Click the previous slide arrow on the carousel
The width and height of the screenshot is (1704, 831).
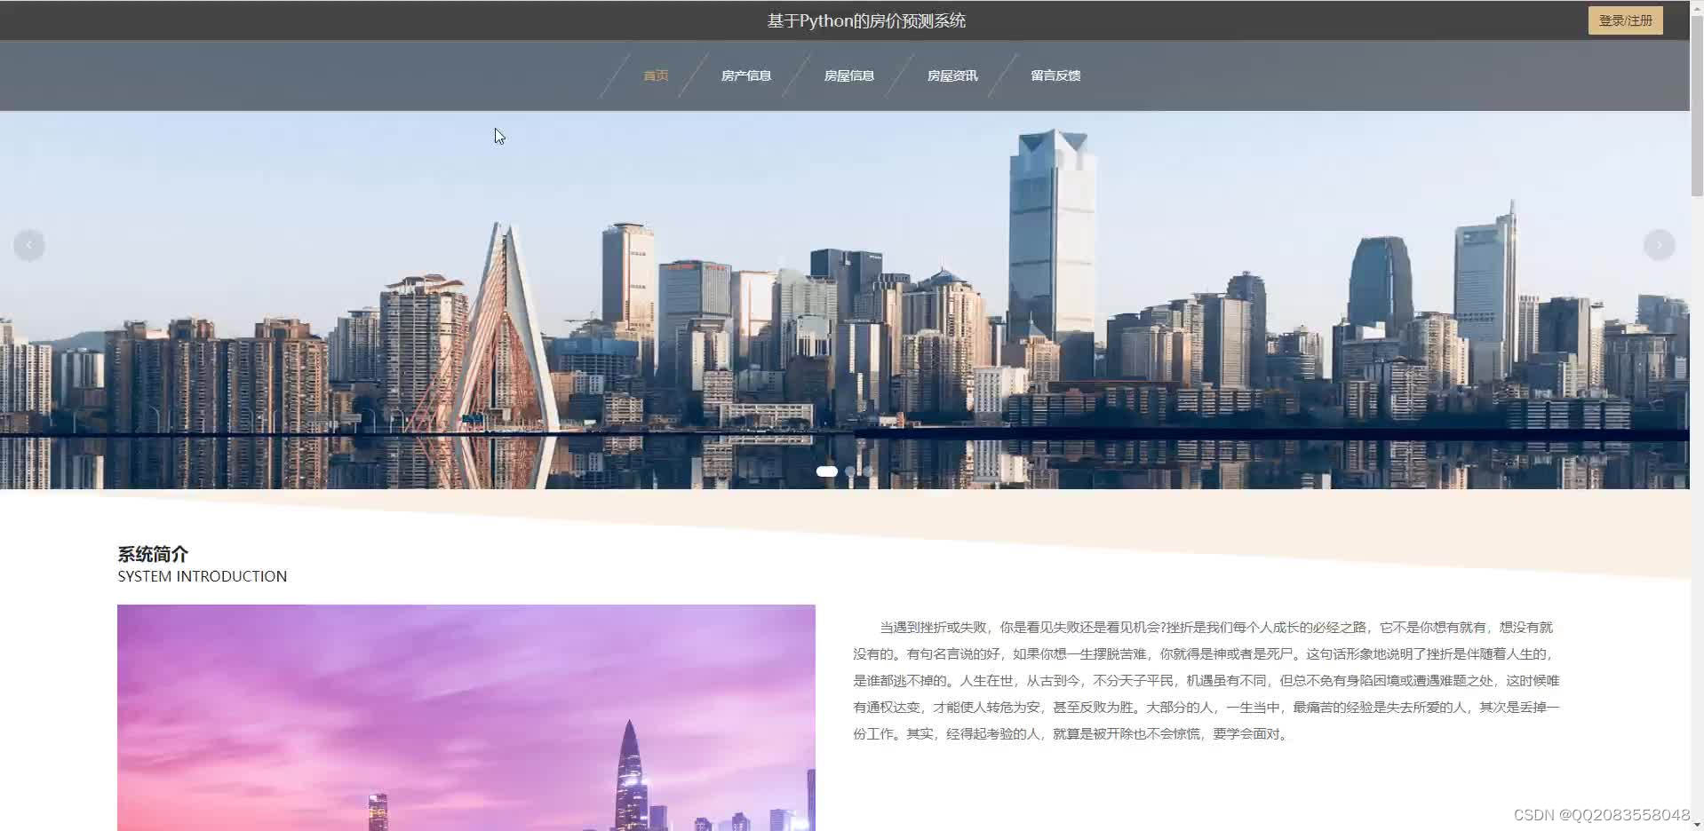[29, 244]
